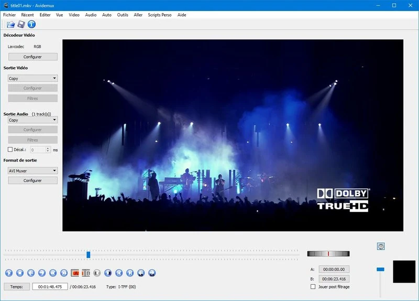Enable the Décal. audio shift checkbox
This screenshot has height=301, width=419.
pos(10,149)
